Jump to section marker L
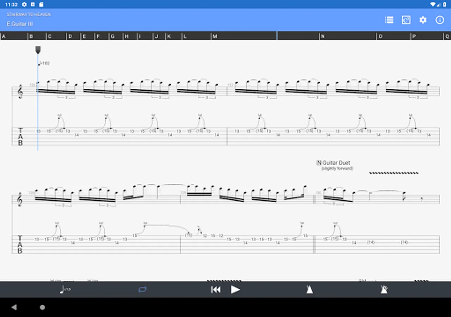The width and height of the screenshot is (451, 317). click(185, 36)
